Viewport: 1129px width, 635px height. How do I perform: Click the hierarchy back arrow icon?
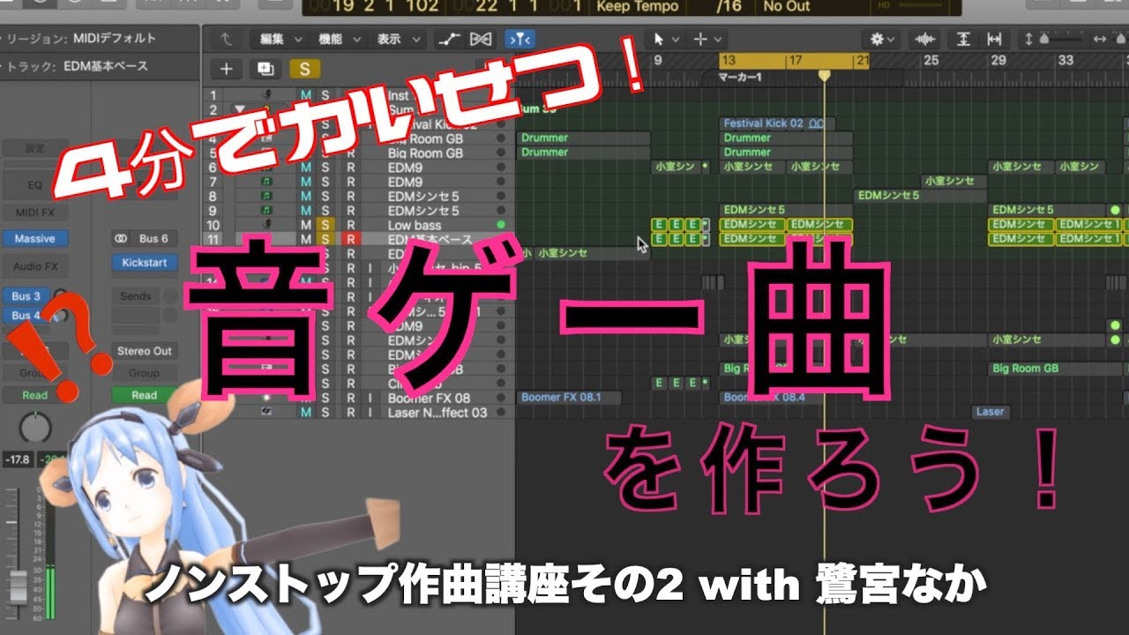point(227,39)
